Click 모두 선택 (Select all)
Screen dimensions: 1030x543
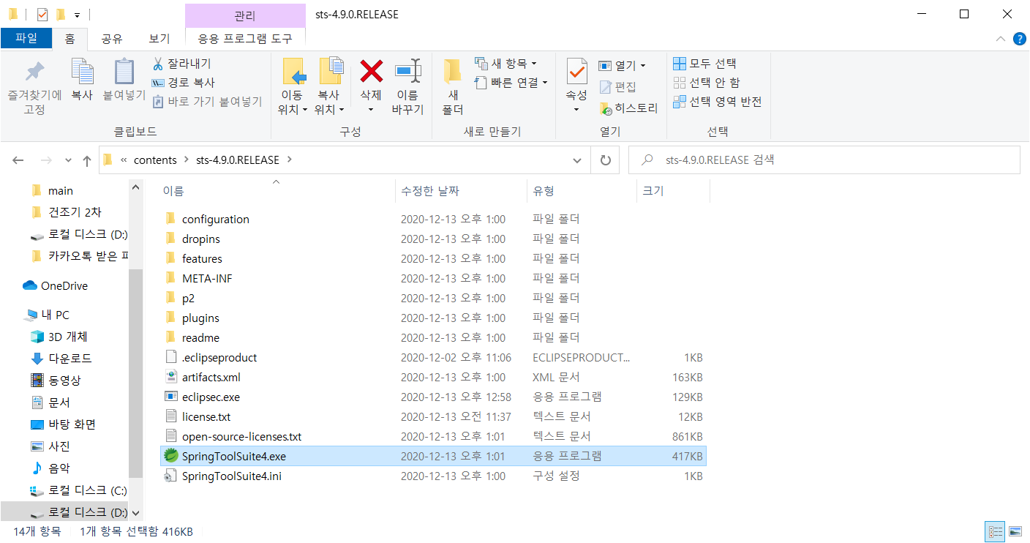[704, 64]
